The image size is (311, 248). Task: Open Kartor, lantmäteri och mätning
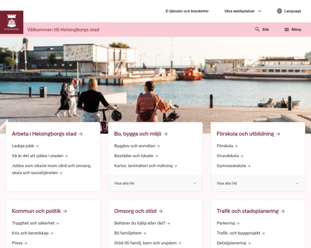click(x=145, y=166)
